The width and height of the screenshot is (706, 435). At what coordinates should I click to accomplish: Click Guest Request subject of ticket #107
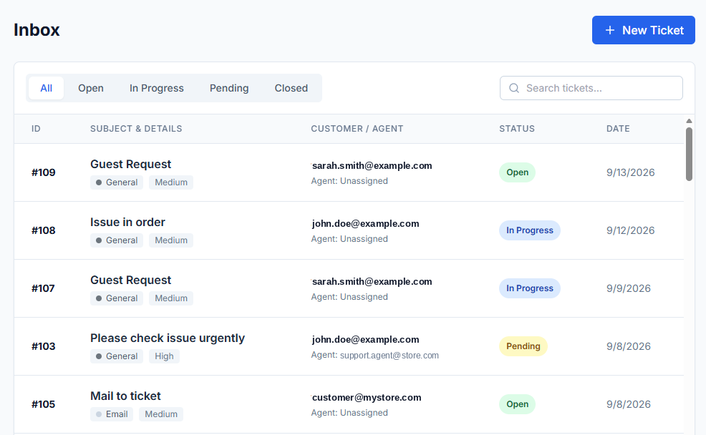(x=130, y=280)
